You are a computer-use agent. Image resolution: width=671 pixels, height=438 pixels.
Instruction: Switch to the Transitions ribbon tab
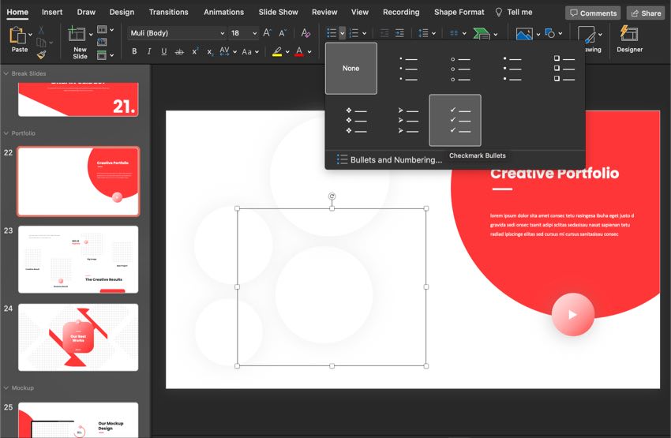[168, 13]
